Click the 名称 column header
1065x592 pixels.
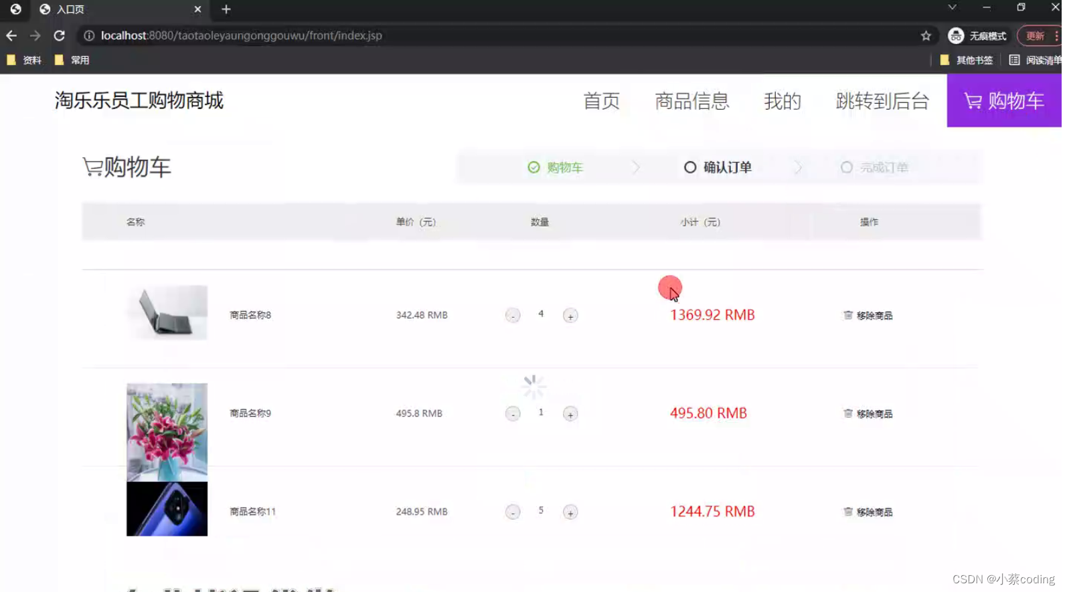(x=135, y=222)
